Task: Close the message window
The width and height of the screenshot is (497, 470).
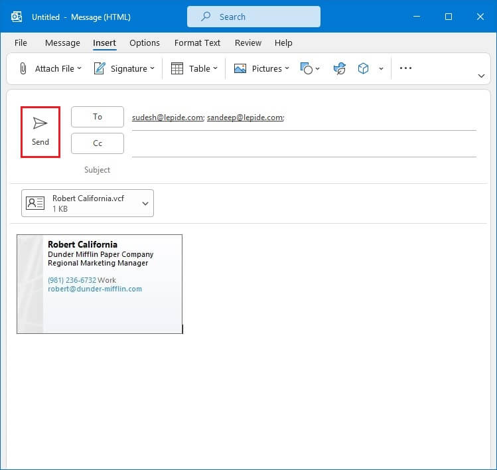Action: click(x=480, y=17)
